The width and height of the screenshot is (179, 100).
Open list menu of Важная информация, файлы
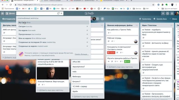click(137, 25)
